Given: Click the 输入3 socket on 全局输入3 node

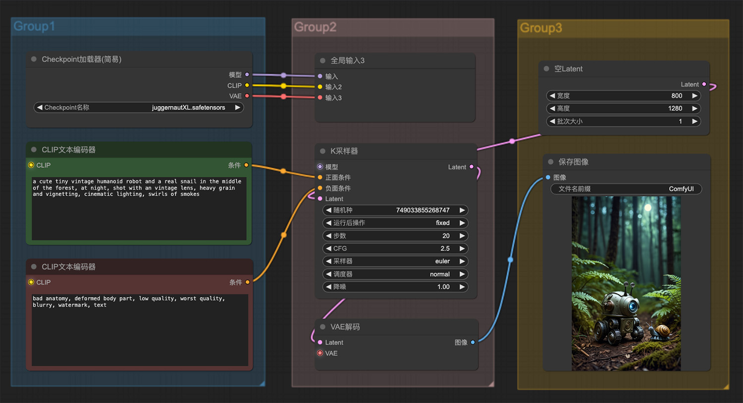Looking at the screenshot, I should click(320, 98).
